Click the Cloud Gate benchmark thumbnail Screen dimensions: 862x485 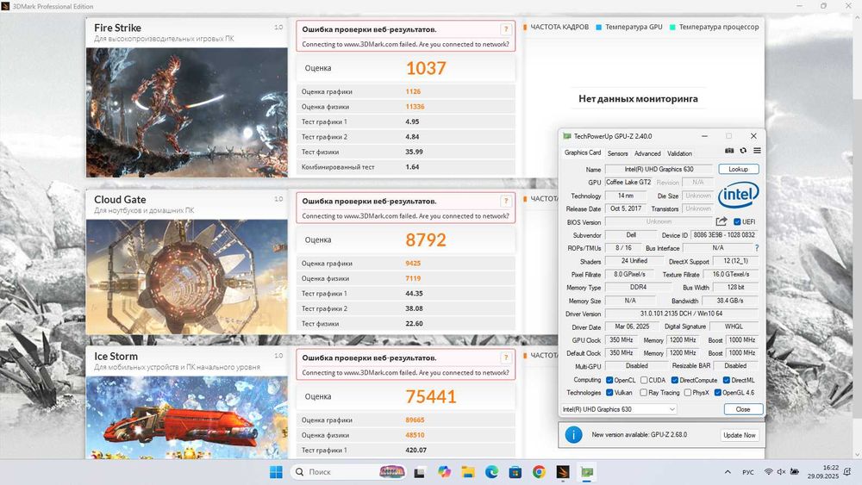coord(187,277)
